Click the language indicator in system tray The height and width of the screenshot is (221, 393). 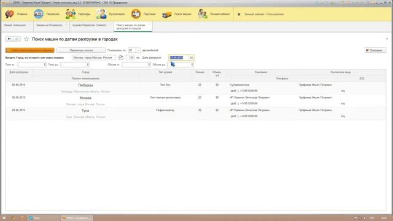[x=372, y=219]
